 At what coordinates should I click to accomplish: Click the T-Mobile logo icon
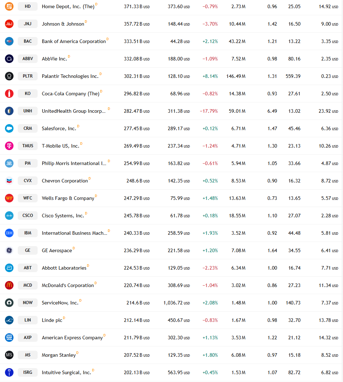point(9,146)
